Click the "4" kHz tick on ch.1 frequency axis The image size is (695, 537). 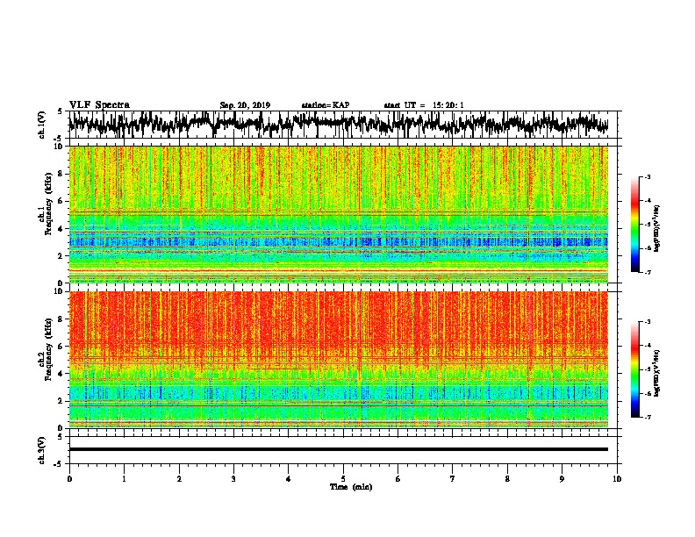coord(61,229)
